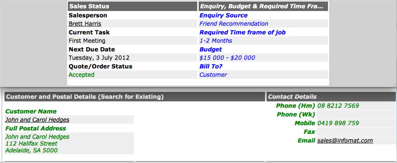This screenshot has width=397, height=163.
Task: Select the 1-2 Months time frame field
Action: tap(263, 41)
